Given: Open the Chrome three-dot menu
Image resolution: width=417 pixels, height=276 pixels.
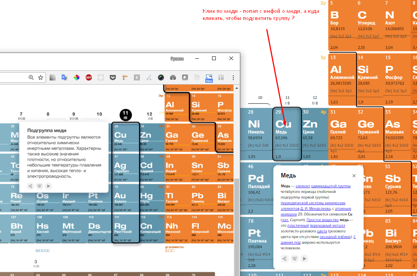Looking at the screenshot, I should click(234, 77).
